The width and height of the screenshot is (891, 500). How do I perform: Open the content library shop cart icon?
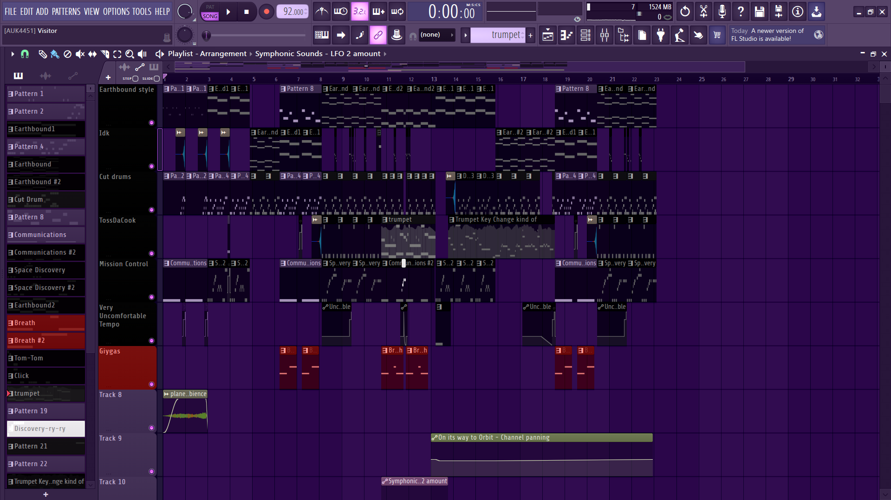pos(717,35)
